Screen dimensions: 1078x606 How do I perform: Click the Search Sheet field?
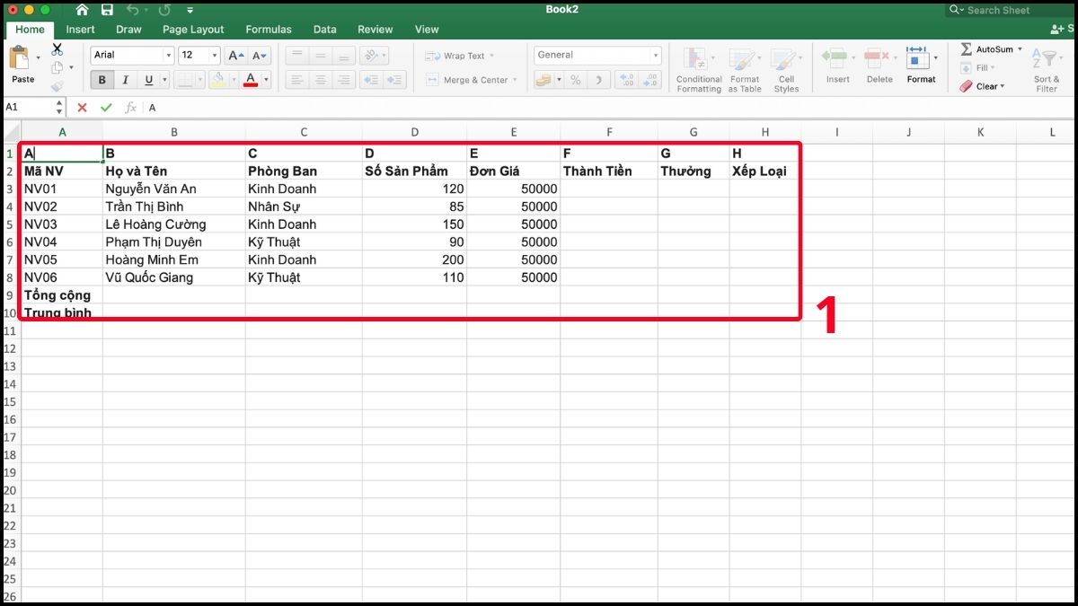point(1011,10)
